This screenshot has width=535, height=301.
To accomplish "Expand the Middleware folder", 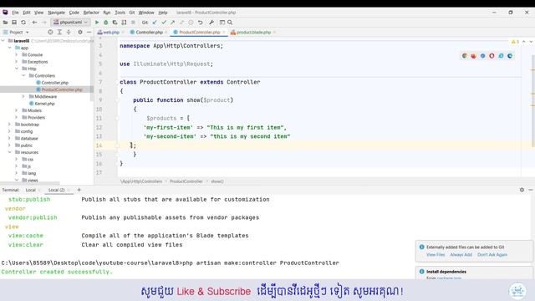I will coord(23,97).
